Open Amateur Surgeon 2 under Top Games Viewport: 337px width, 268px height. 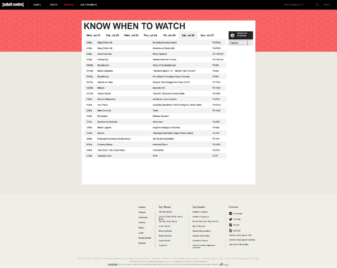pos(201,217)
